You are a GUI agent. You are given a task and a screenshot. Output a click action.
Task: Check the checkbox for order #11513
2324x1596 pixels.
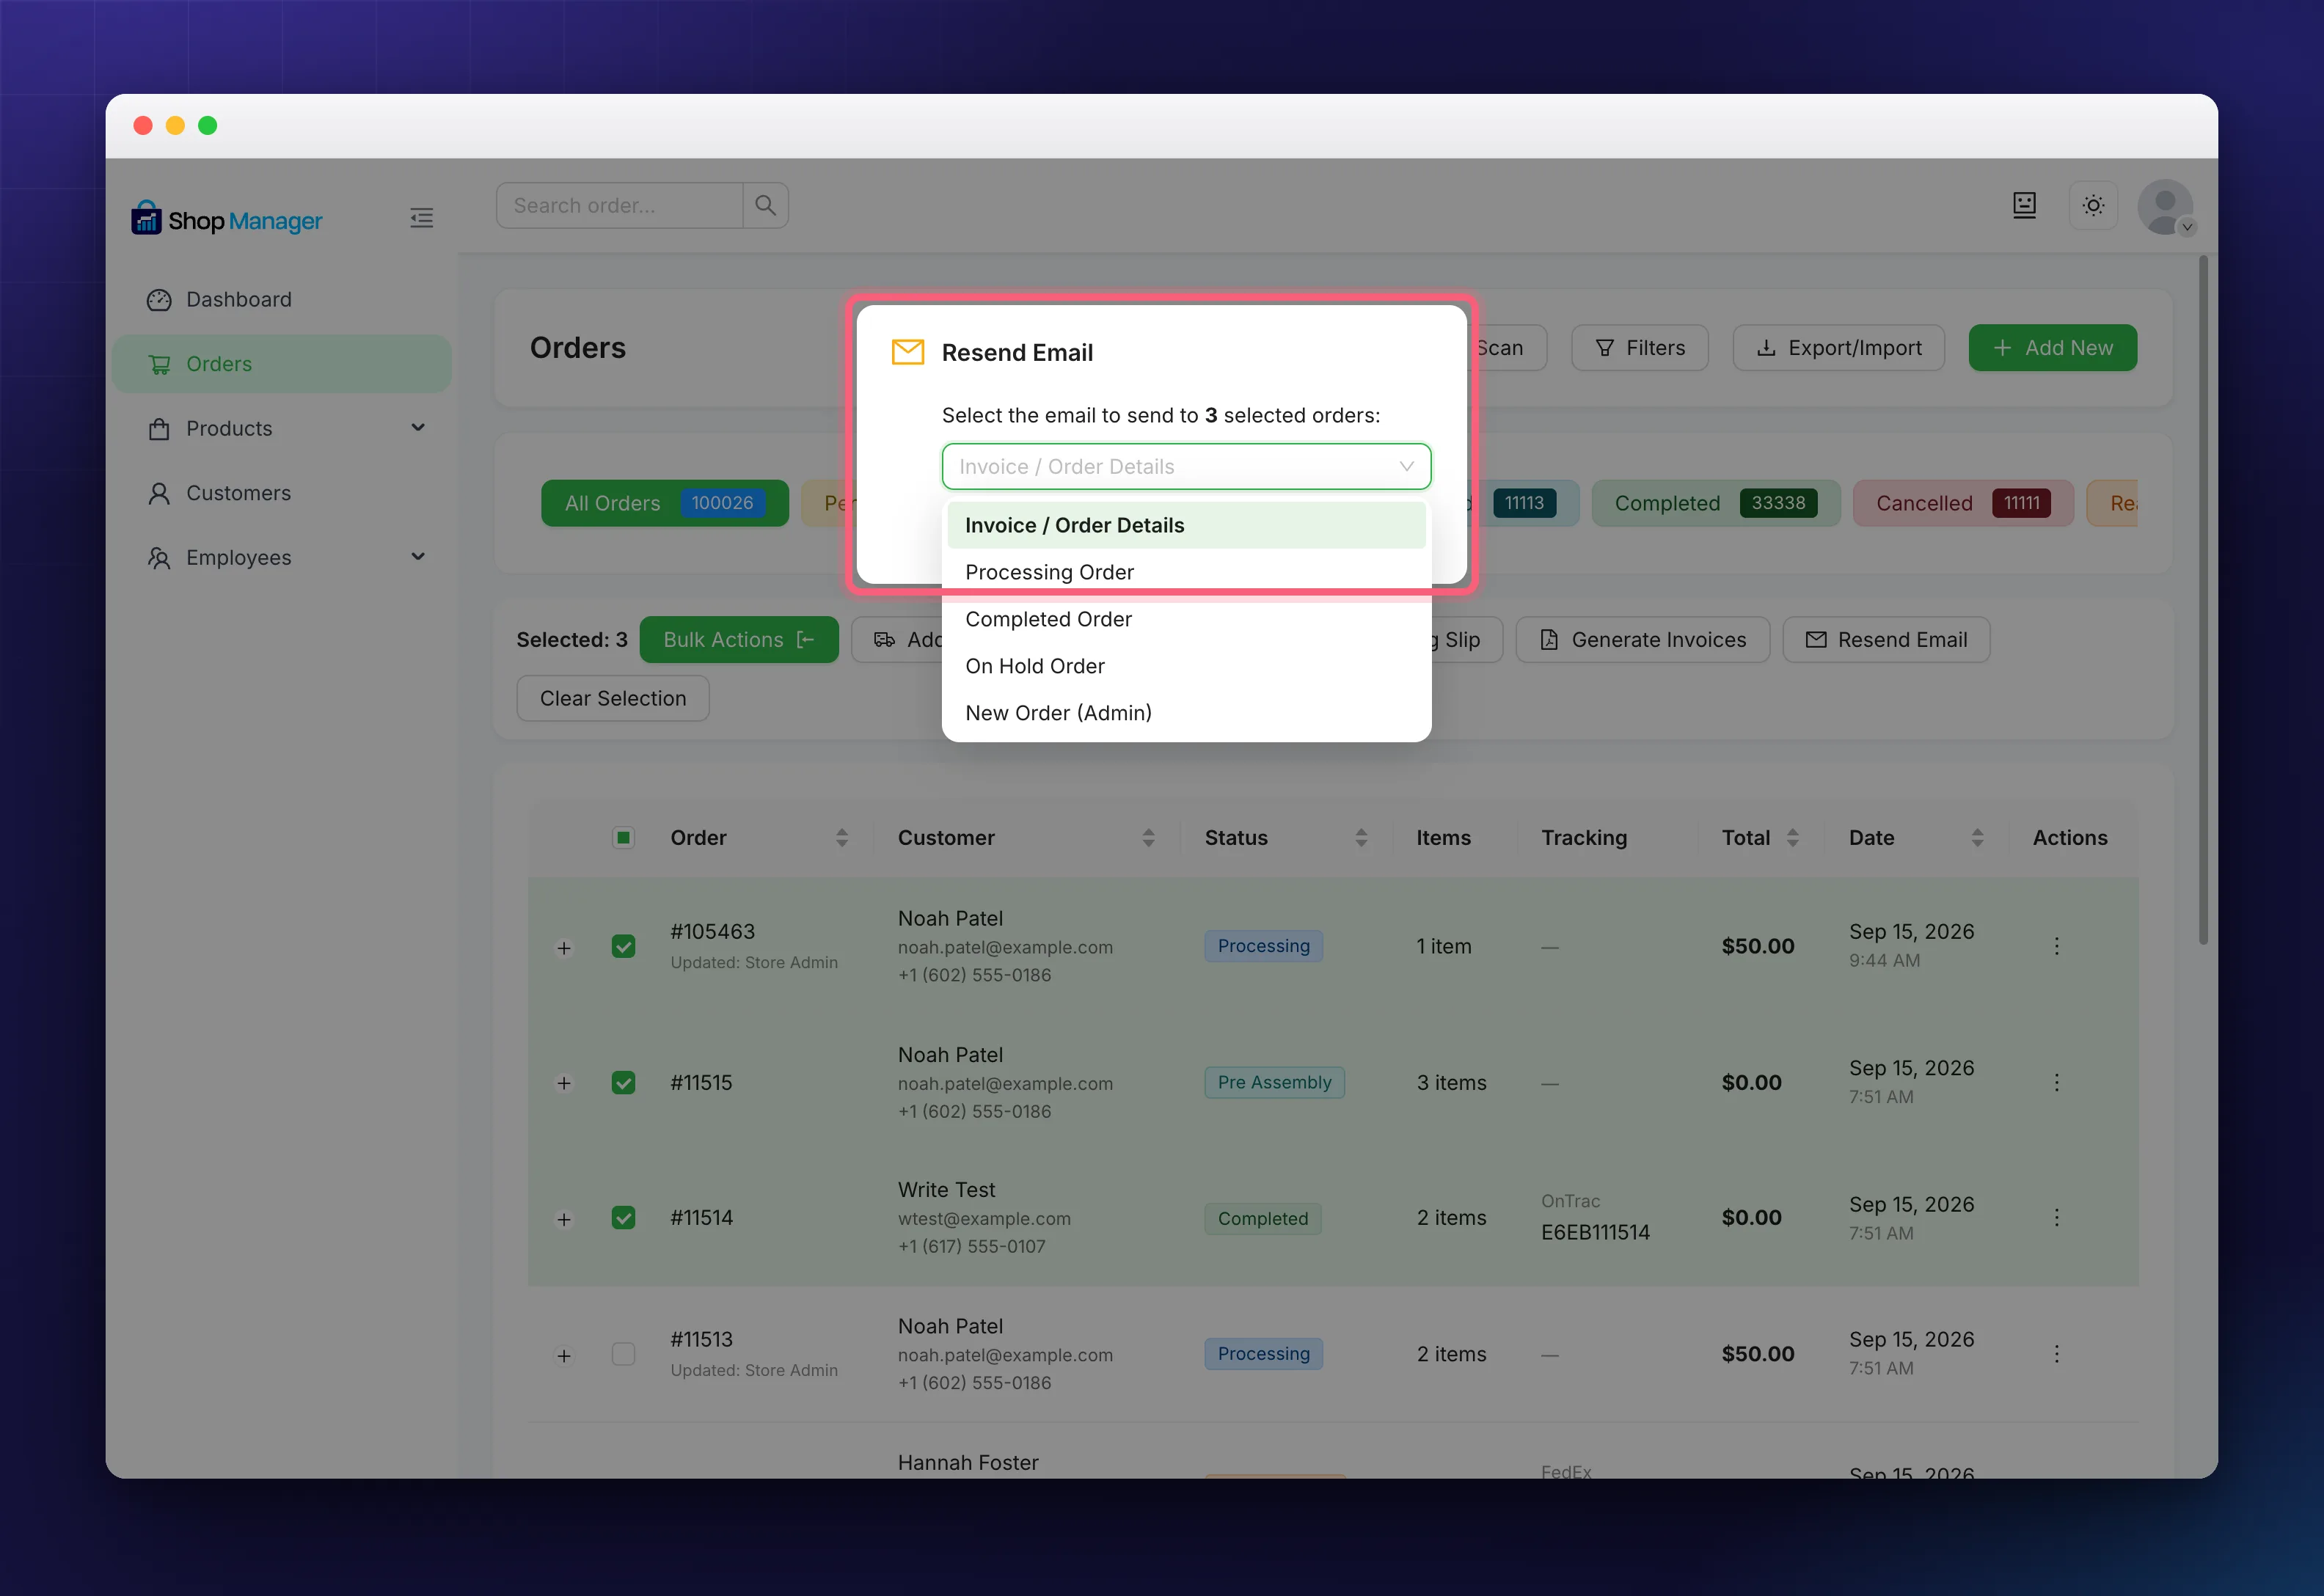click(x=623, y=1354)
